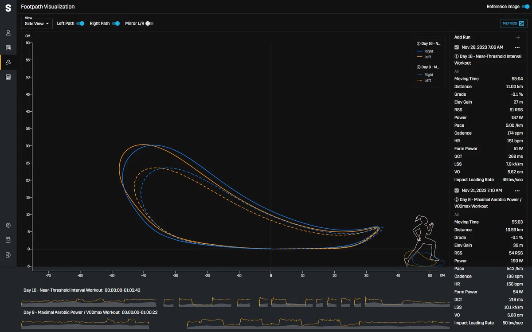Viewport: 532px width, 332px height.
Task: Click the 54 W Form Power value
Action: 518,292
